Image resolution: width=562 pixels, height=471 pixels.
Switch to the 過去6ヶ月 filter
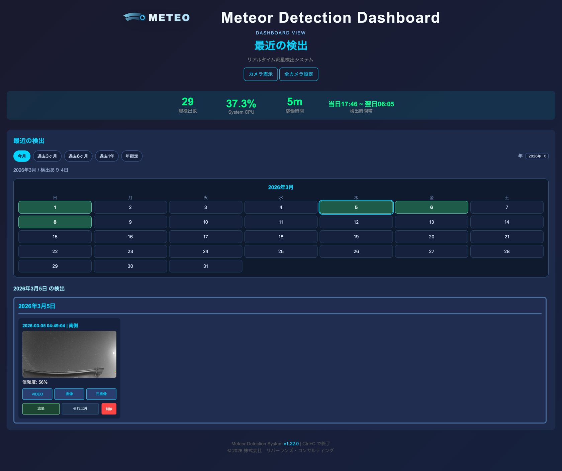pos(78,156)
